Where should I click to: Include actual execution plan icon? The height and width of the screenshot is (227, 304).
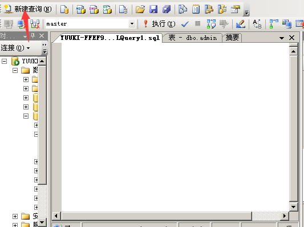coord(274,24)
